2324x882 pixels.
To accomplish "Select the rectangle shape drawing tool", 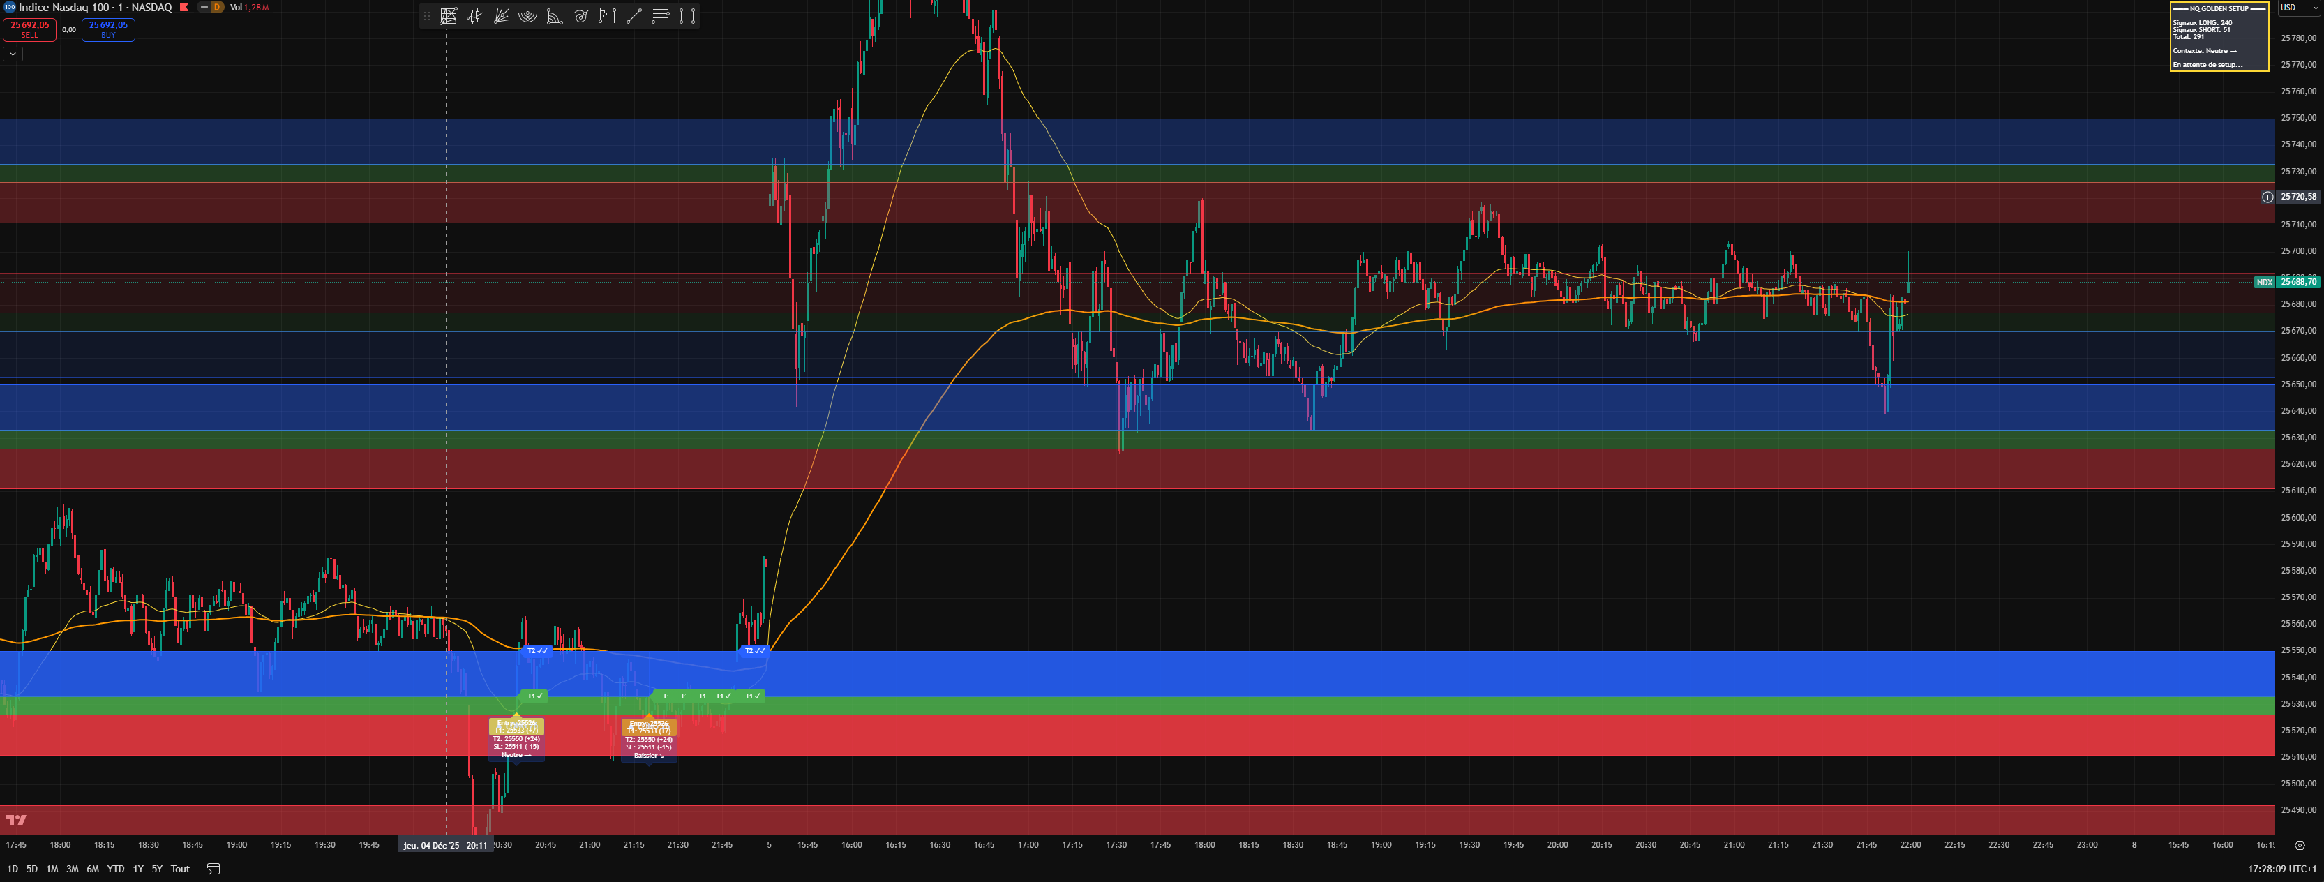I will click(687, 16).
